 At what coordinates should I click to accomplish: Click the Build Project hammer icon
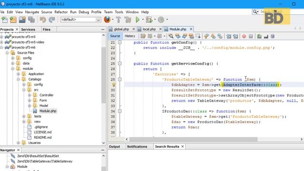click(118, 19)
